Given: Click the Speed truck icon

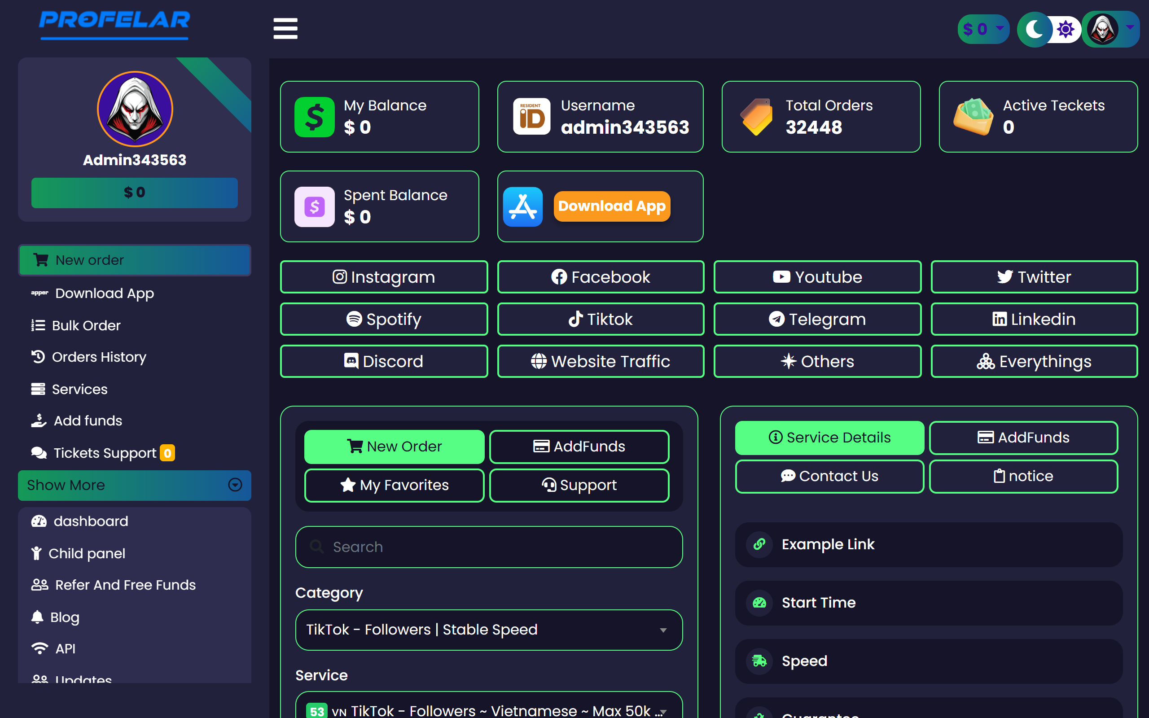Looking at the screenshot, I should 759,661.
